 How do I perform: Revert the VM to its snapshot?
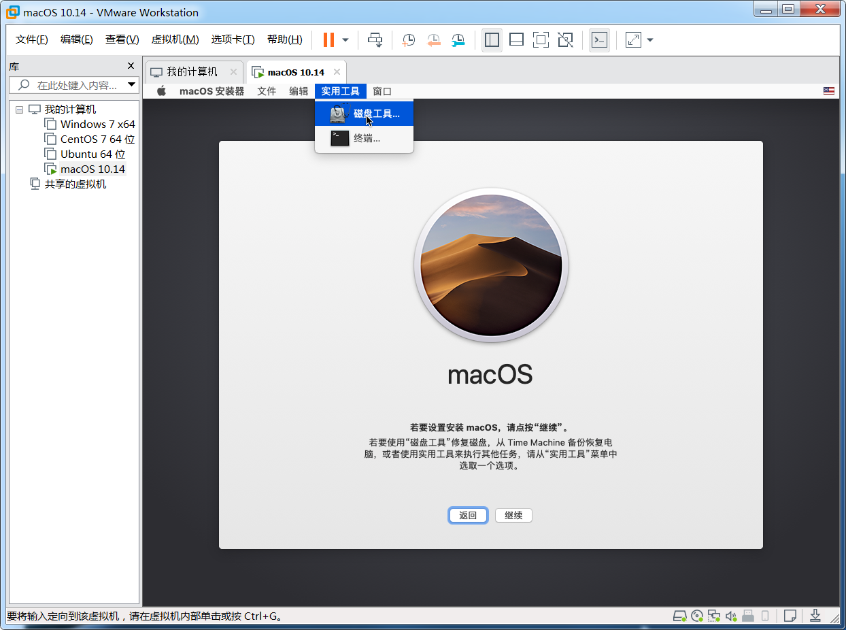coord(433,39)
